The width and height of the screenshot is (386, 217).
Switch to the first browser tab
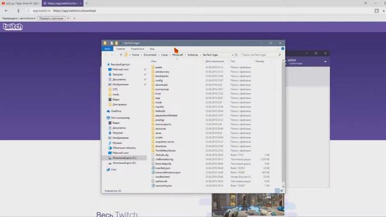pos(21,4)
